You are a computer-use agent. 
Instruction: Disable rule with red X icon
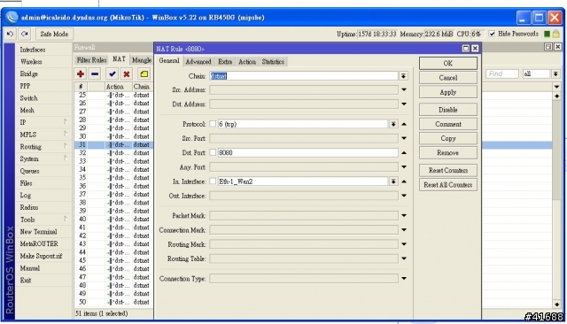126,74
